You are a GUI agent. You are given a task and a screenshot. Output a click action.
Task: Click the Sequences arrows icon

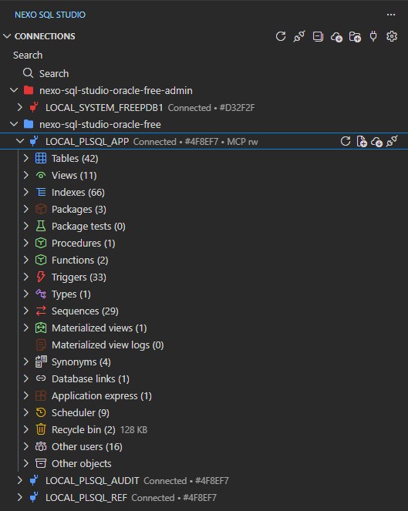pos(41,311)
